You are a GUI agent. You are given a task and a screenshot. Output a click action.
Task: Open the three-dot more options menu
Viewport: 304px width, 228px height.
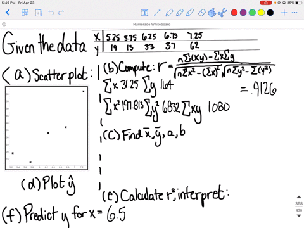click(x=294, y=13)
